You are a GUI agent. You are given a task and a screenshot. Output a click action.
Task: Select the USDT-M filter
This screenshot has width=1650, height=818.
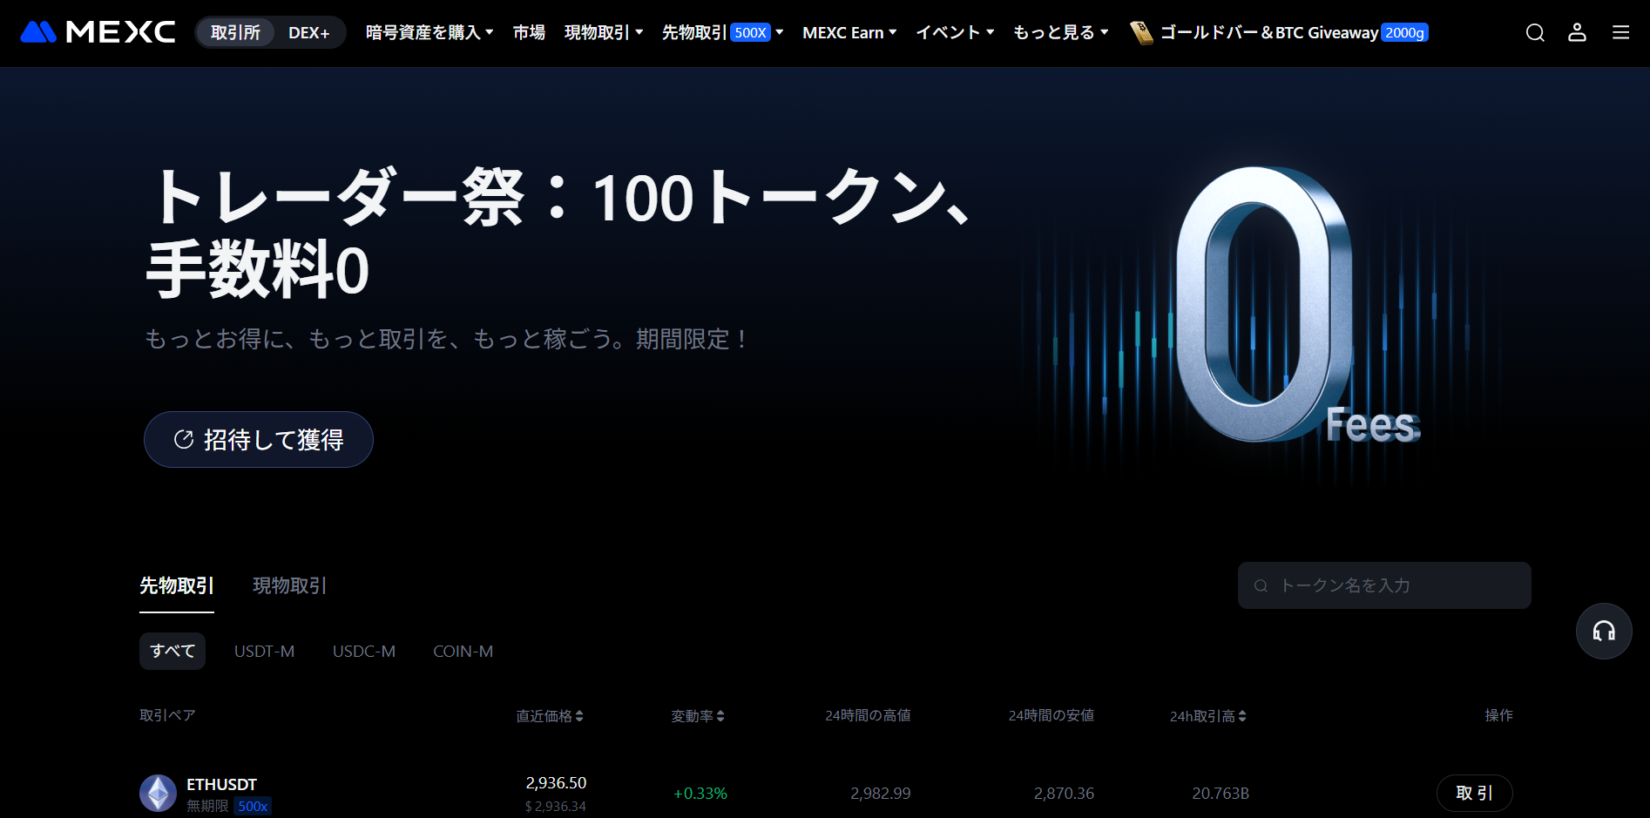click(264, 651)
